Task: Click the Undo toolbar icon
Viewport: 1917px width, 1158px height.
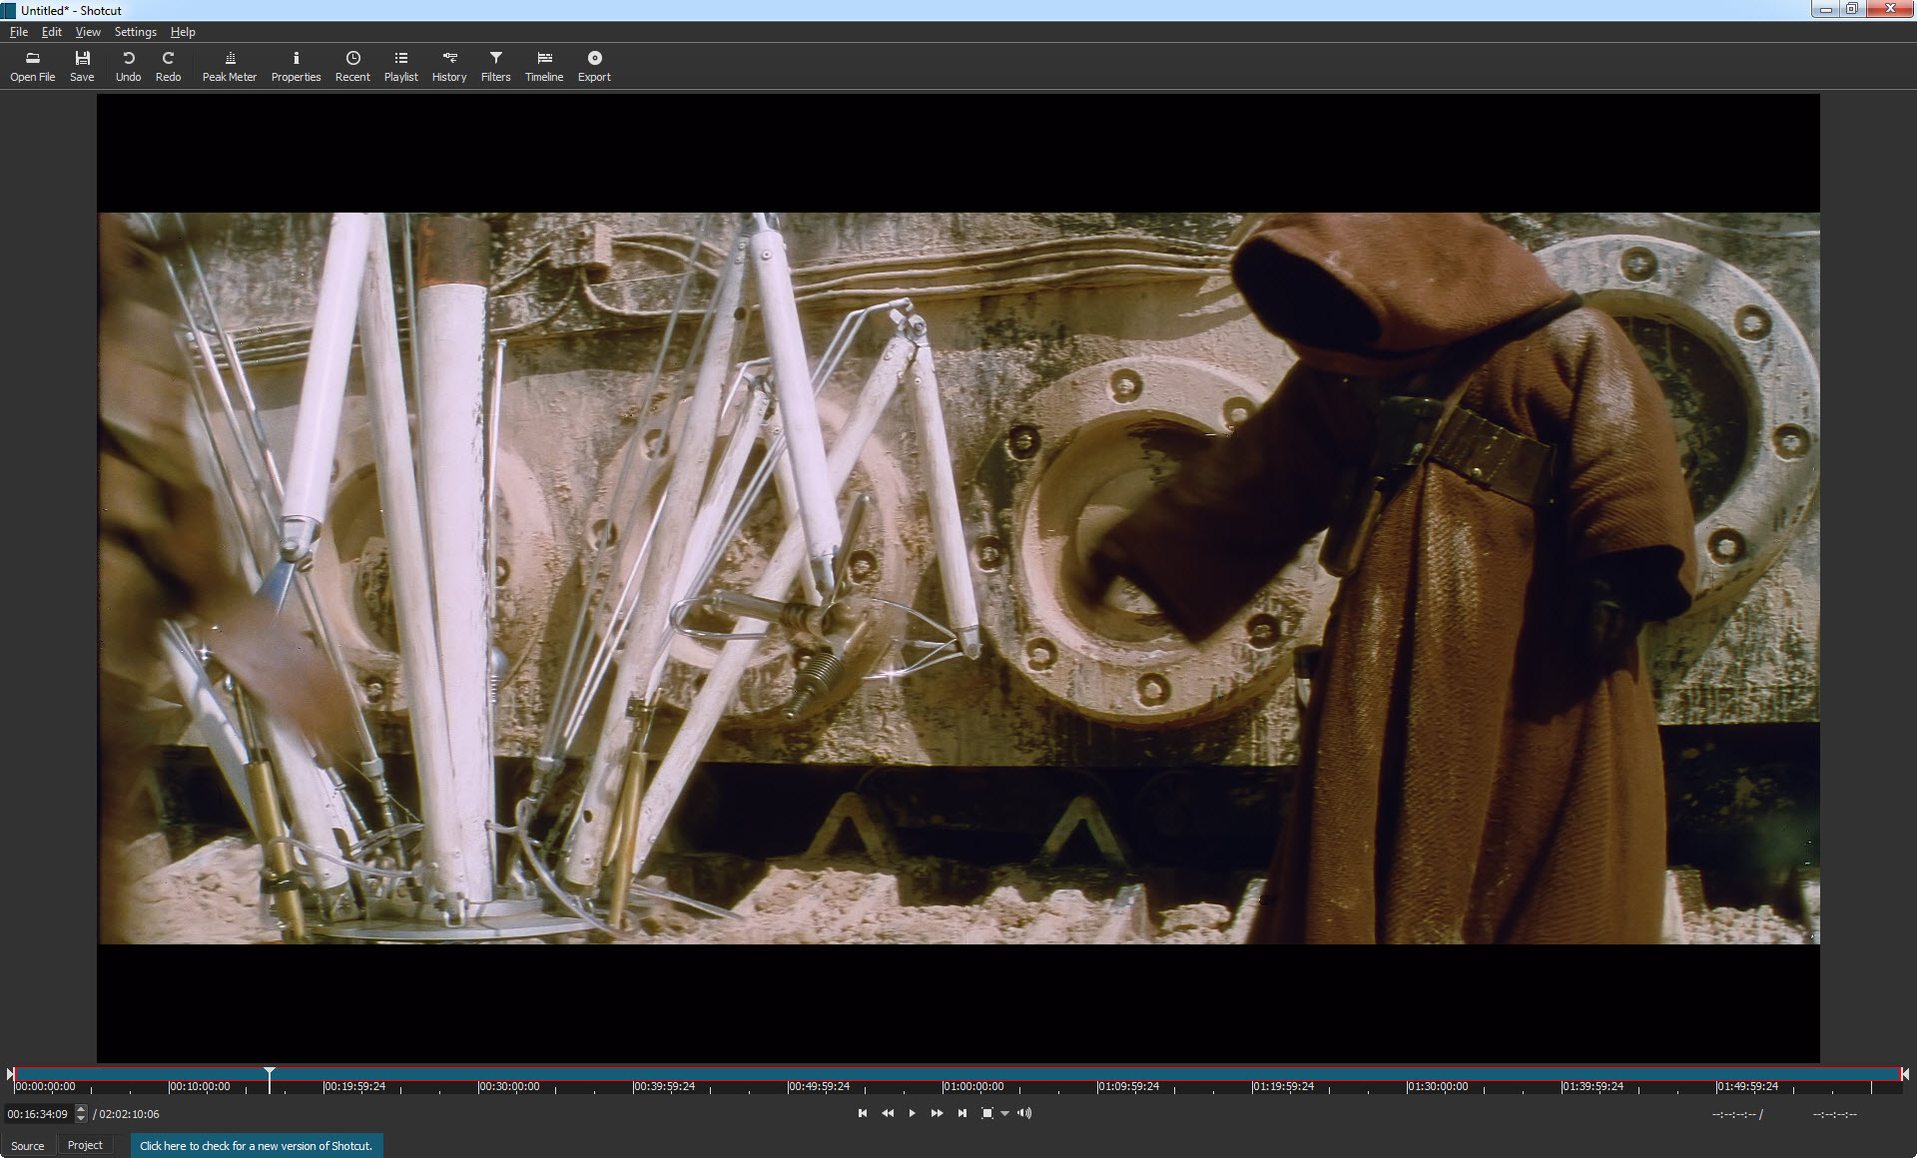Action: click(x=128, y=66)
